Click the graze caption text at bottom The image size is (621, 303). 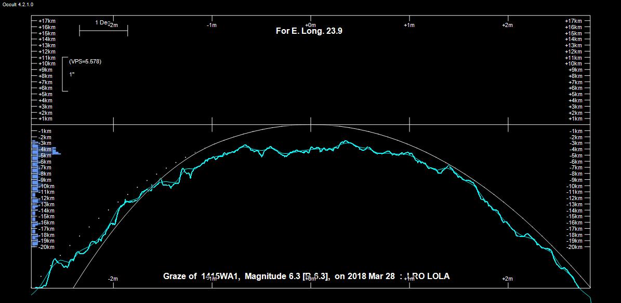click(x=306, y=276)
